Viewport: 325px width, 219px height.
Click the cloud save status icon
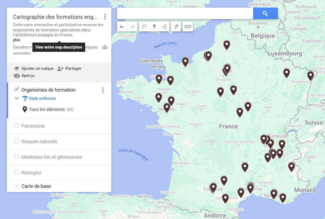(x=105, y=47)
